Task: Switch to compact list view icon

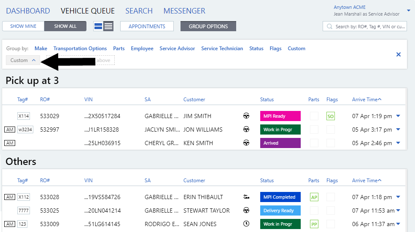Action: click(108, 26)
